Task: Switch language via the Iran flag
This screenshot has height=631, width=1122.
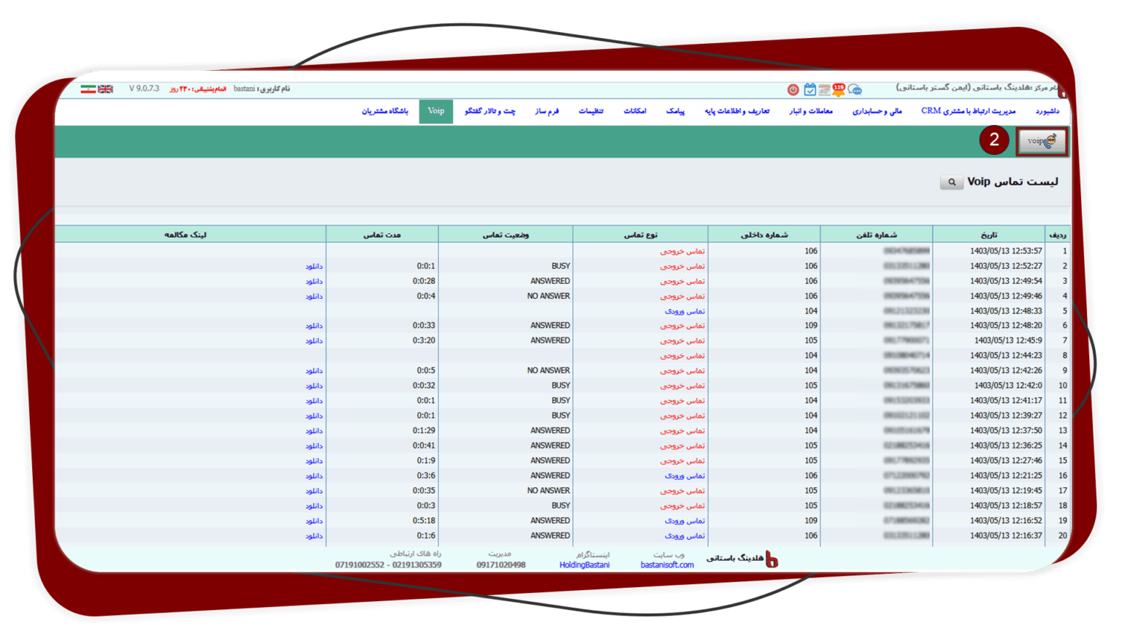Action: pos(88,89)
